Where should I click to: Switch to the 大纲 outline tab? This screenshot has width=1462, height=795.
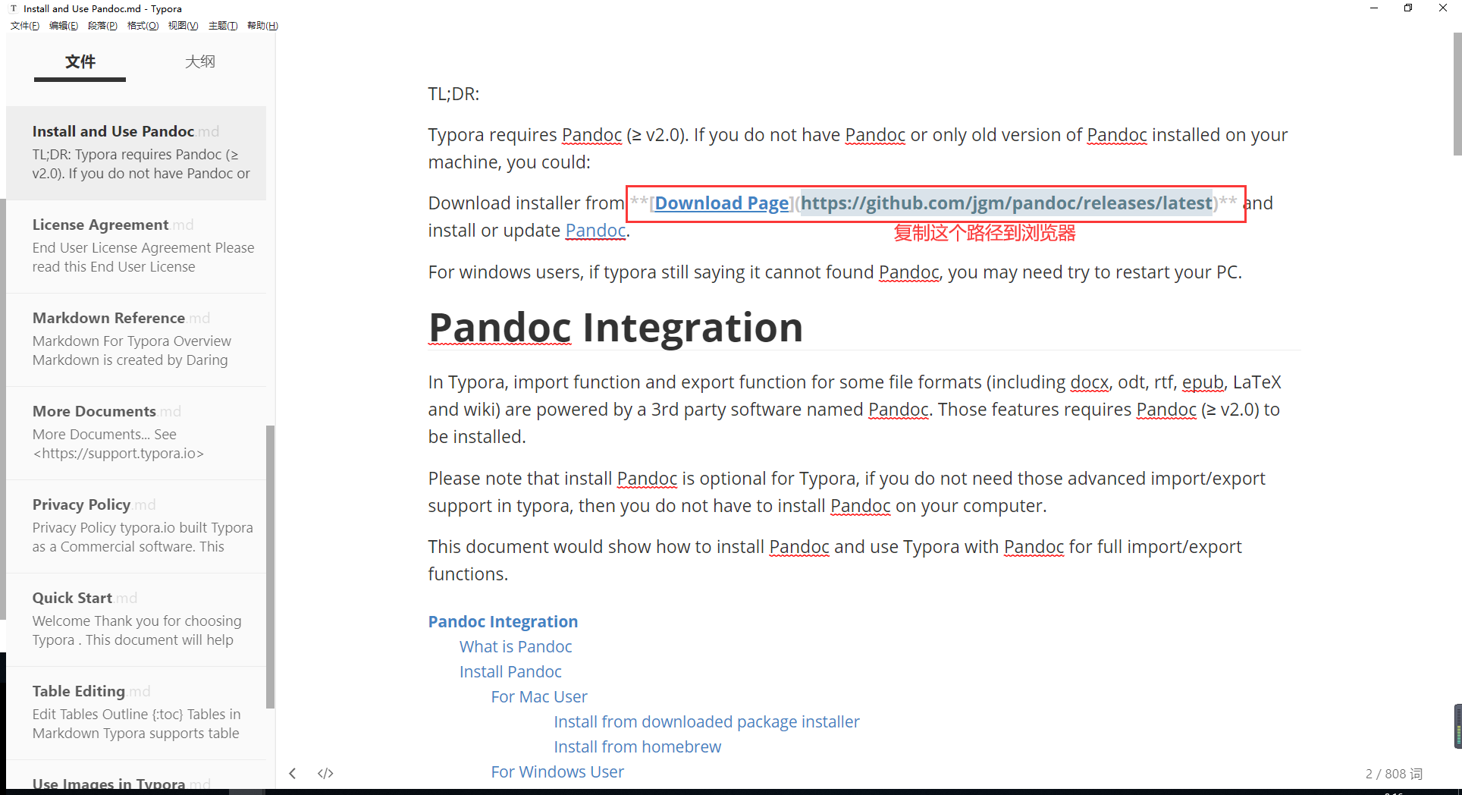(x=200, y=61)
